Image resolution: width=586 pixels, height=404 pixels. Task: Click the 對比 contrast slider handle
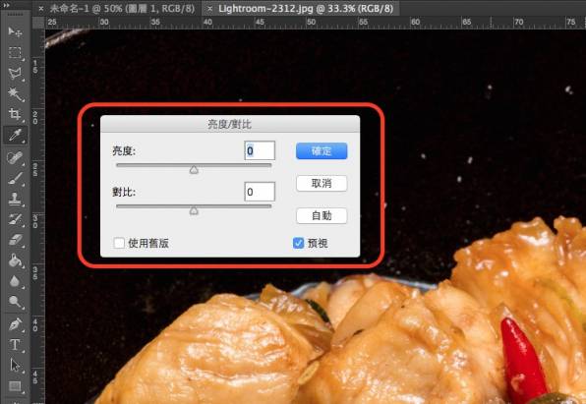coord(194,211)
